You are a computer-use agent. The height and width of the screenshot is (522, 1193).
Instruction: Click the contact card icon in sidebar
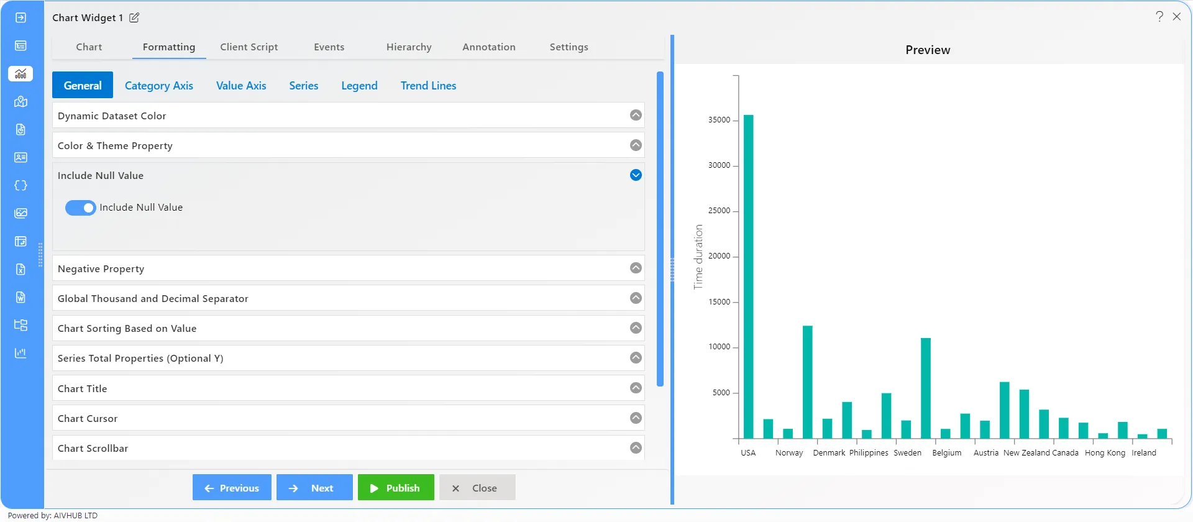[21, 157]
